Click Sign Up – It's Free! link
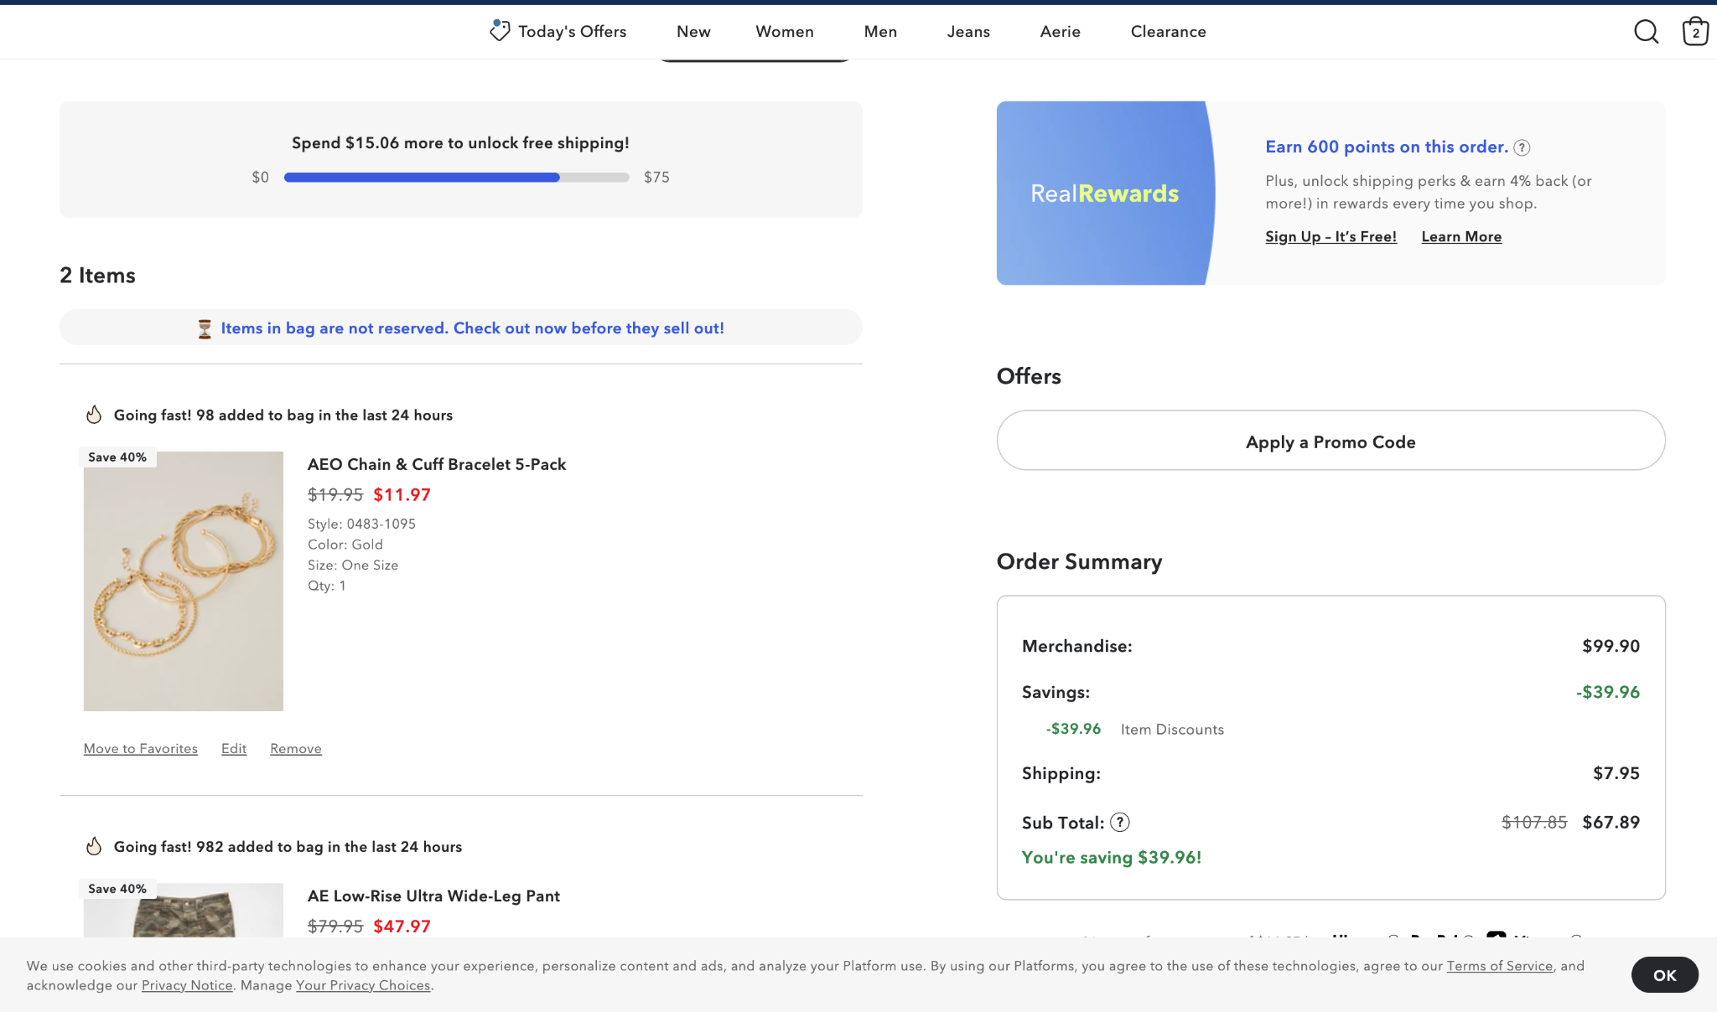 coord(1331,237)
